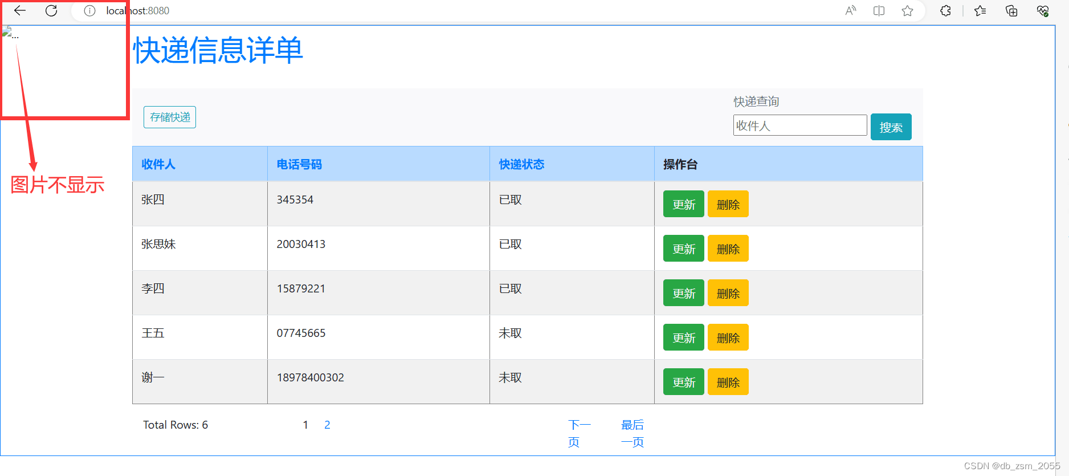Focus the 收件人 search input field

(800, 125)
